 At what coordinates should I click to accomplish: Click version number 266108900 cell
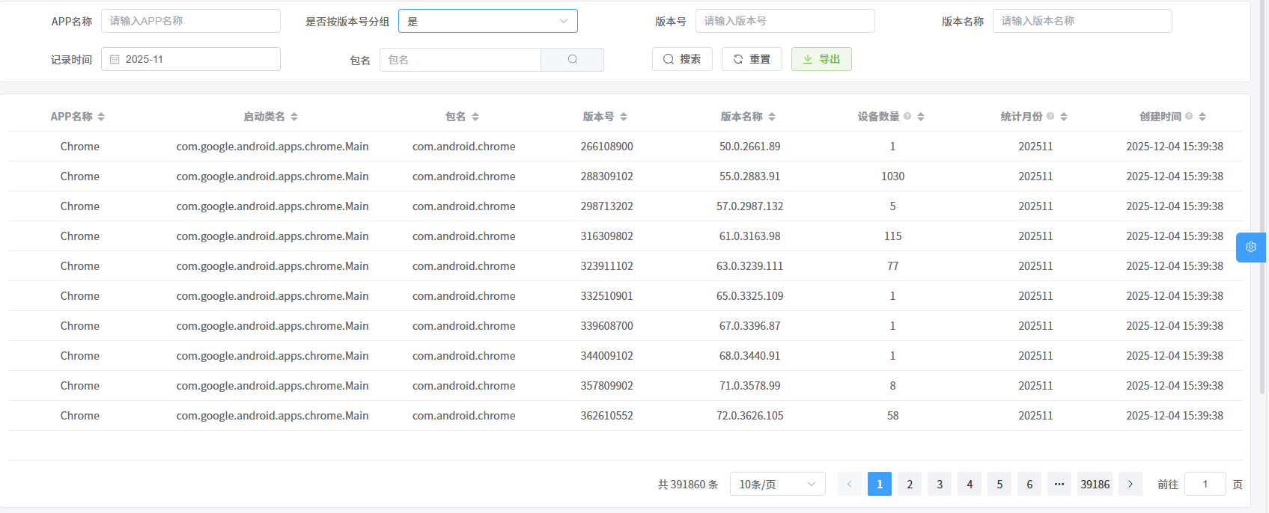607,147
